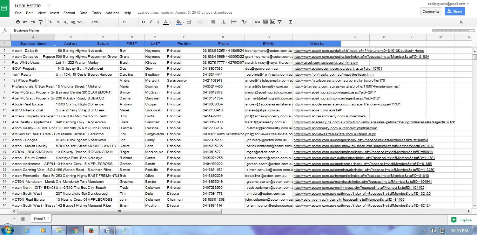Open the Help menu
The height and width of the screenshot is (235, 477).
127,13
